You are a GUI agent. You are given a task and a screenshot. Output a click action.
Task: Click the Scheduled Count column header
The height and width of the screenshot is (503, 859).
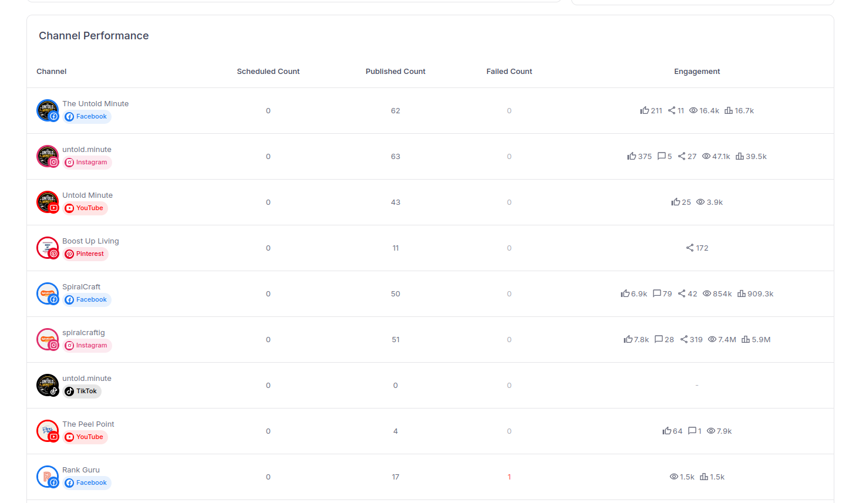[x=268, y=72]
